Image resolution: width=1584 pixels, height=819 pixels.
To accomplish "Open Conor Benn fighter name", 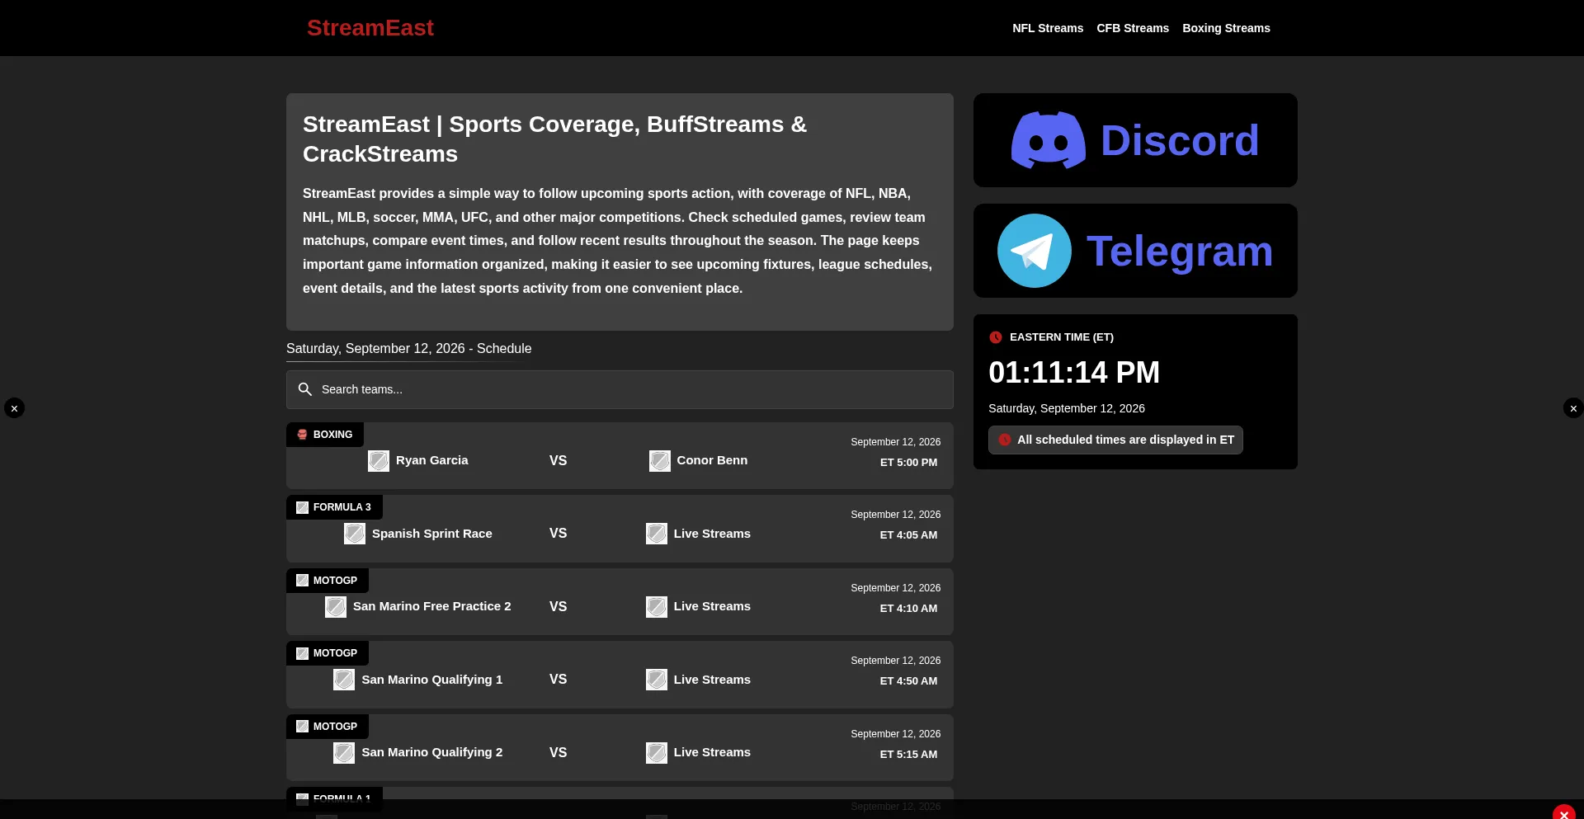I will [x=712, y=460].
